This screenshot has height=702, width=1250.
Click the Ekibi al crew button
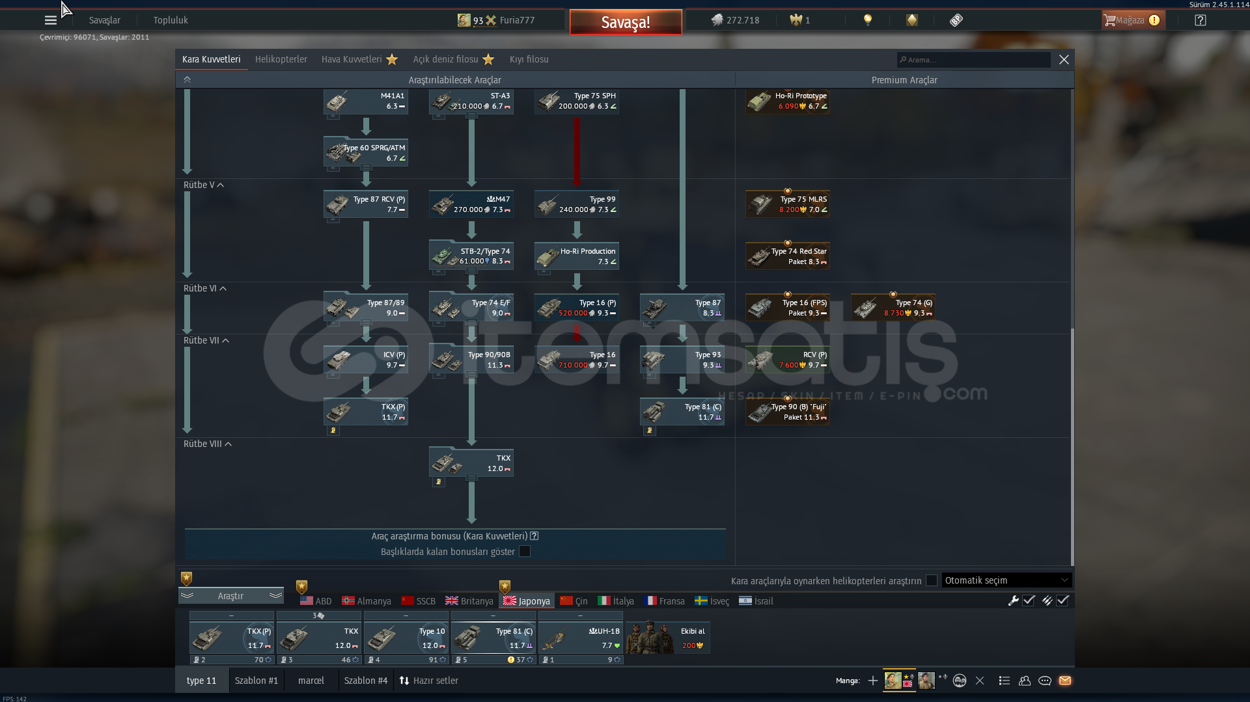tap(668, 638)
